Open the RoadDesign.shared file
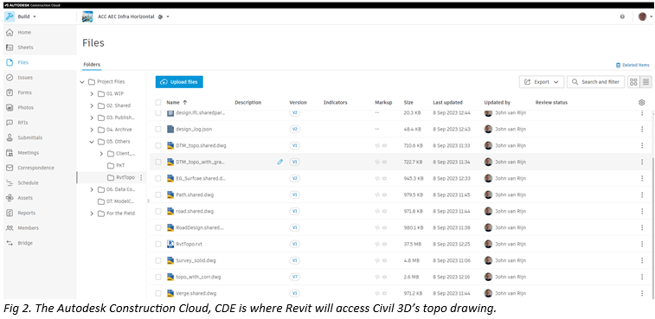Image resolution: width=655 pixels, height=319 pixels. pos(200,227)
